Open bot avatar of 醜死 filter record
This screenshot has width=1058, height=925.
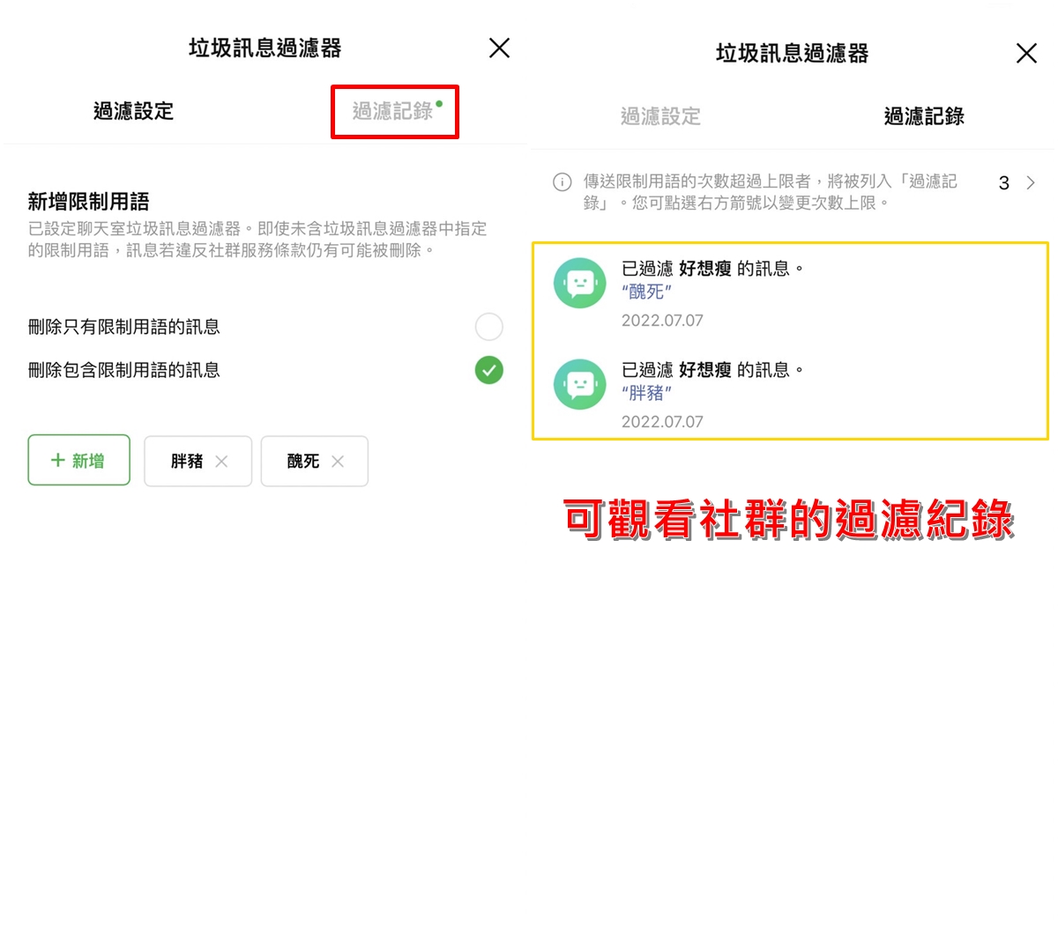579,283
